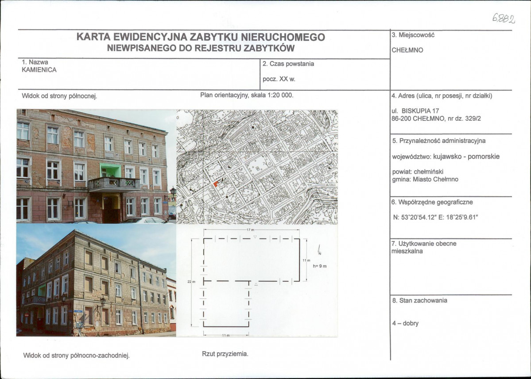
Task: Click the red building marker on the map
Action: pos(216,183)
